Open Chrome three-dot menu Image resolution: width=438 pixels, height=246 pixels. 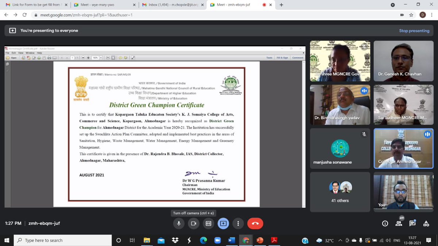tap(432, 15)
